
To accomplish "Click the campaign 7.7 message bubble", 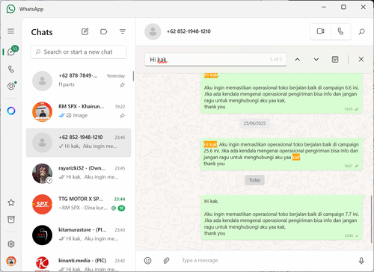I will [281, 217].
